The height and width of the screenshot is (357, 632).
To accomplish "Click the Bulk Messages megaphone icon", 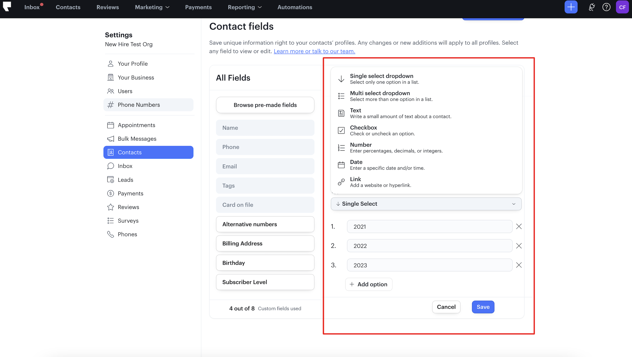I will tap(111, 139).
